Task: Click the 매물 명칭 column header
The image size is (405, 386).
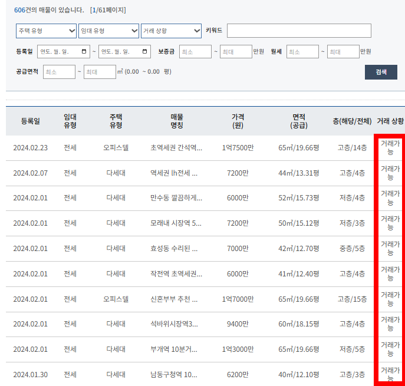Action: [x=177, y=121]
